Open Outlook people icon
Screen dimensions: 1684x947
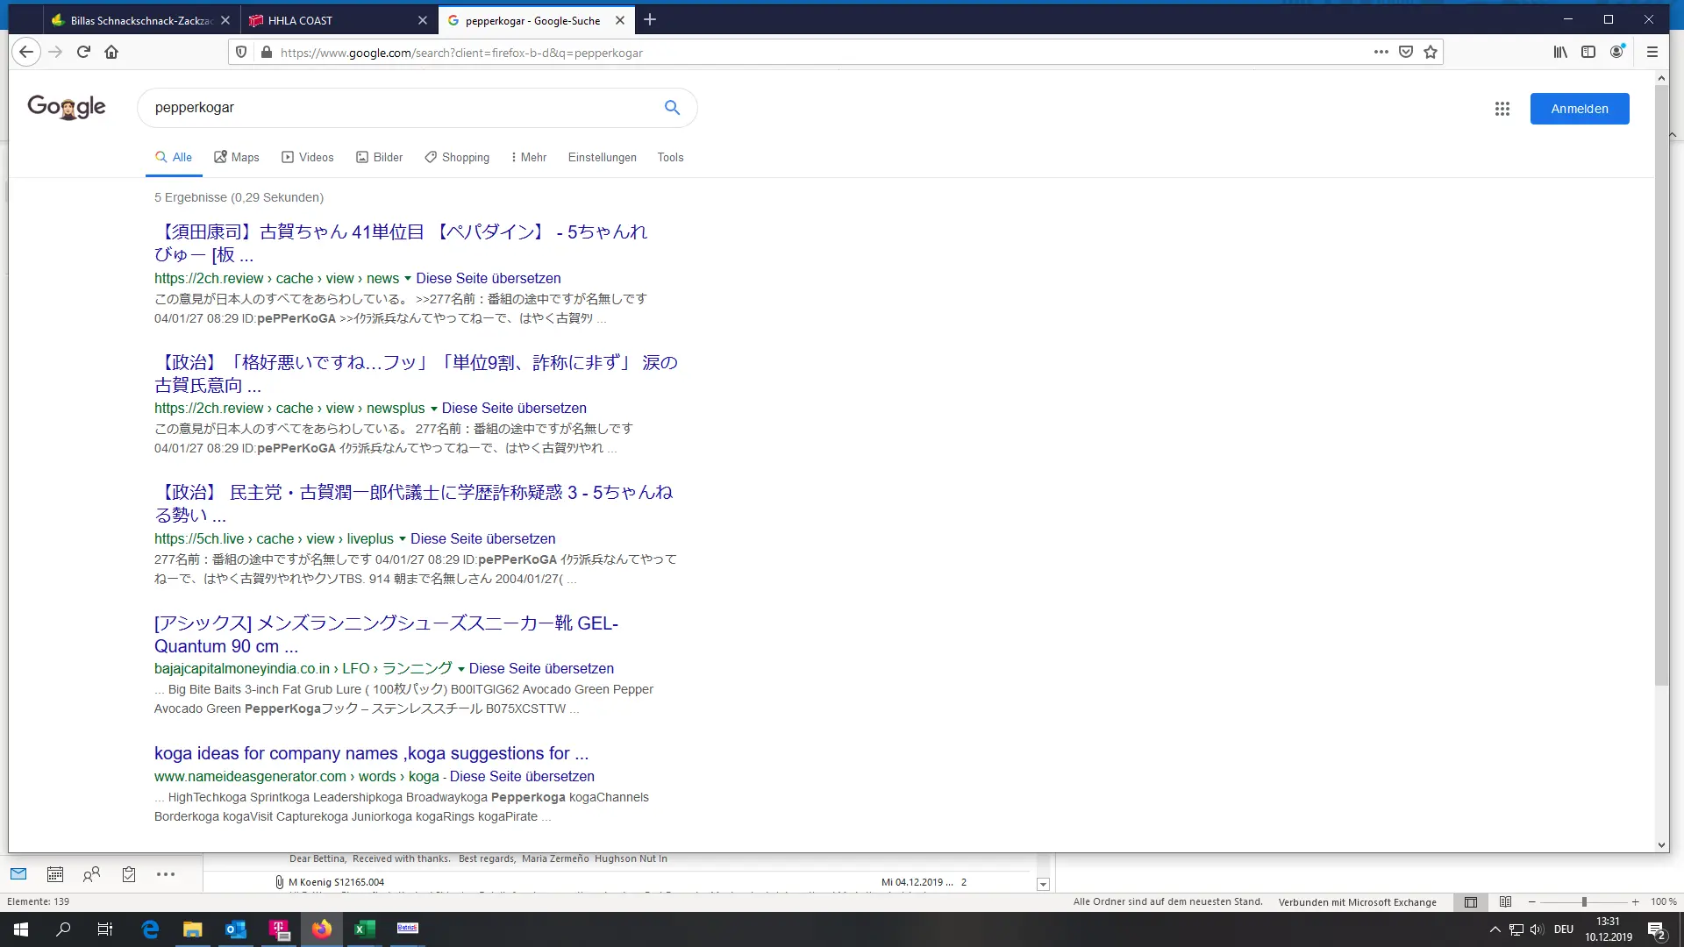(x=91, y=873)
